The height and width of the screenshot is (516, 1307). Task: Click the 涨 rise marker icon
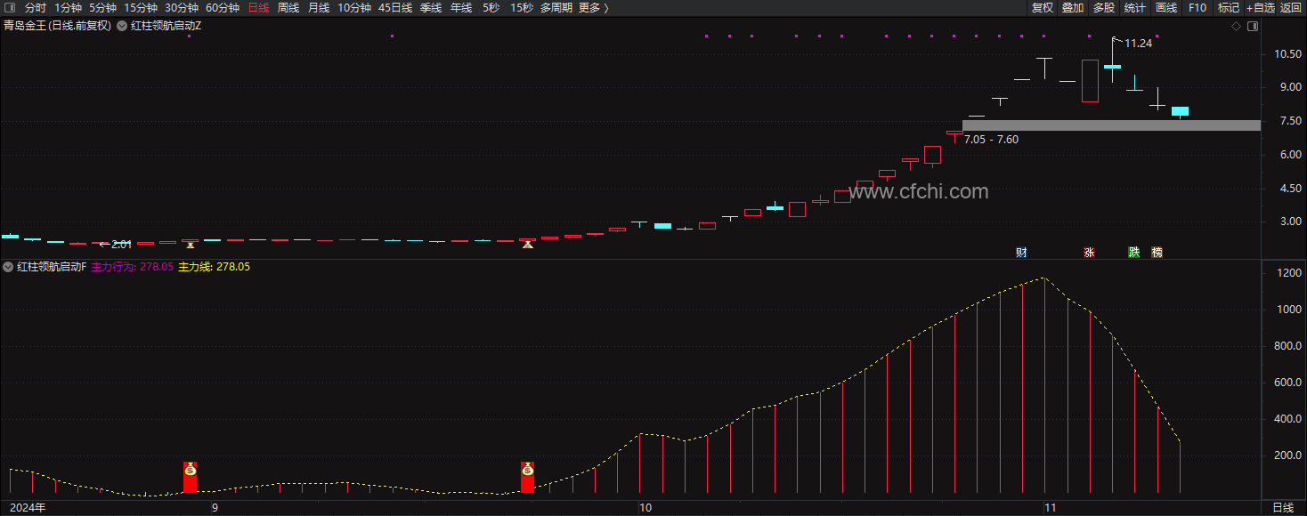[1089, 253]
